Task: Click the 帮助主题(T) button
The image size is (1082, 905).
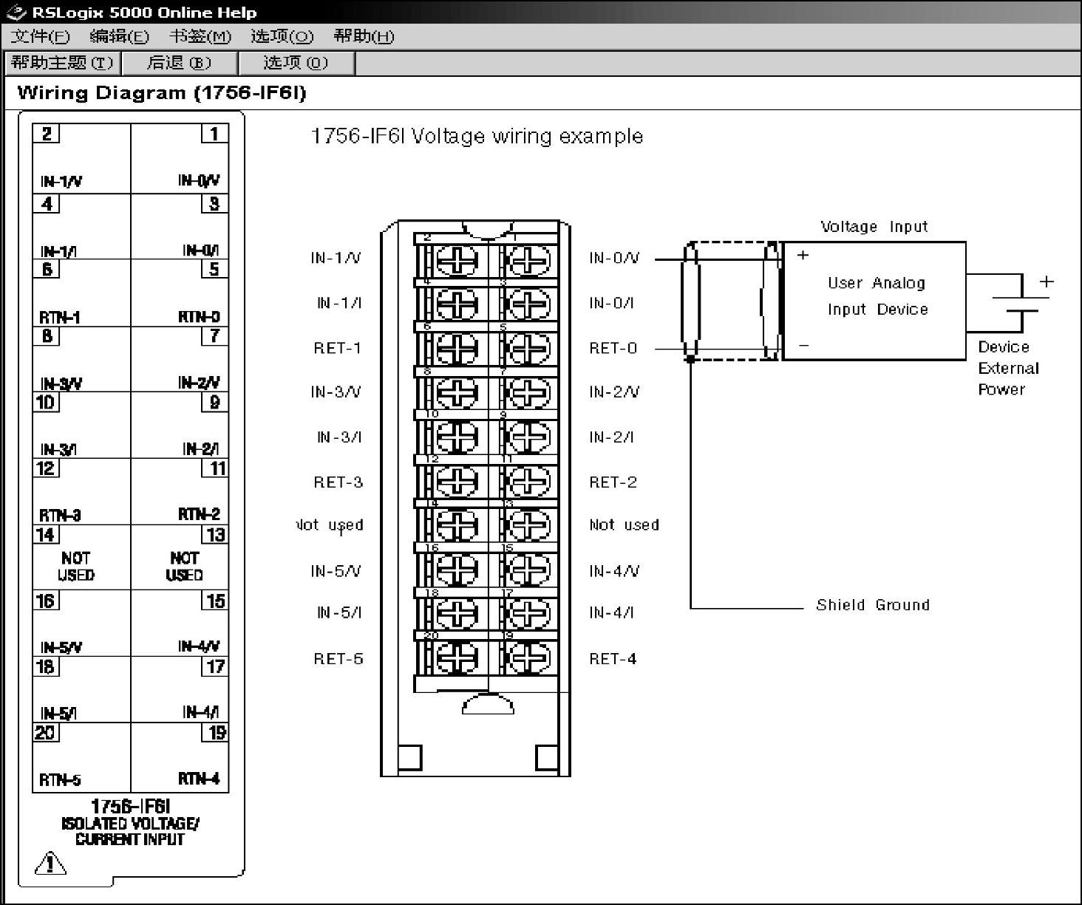Action: [63, 63]
